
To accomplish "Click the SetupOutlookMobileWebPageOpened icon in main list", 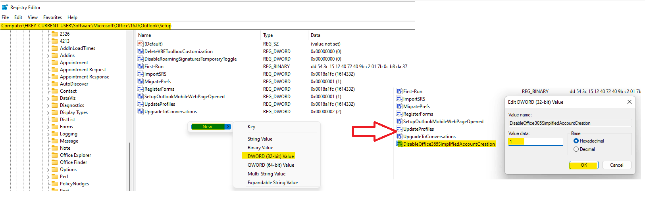I will pyautogui.click(x=141, y=96).
